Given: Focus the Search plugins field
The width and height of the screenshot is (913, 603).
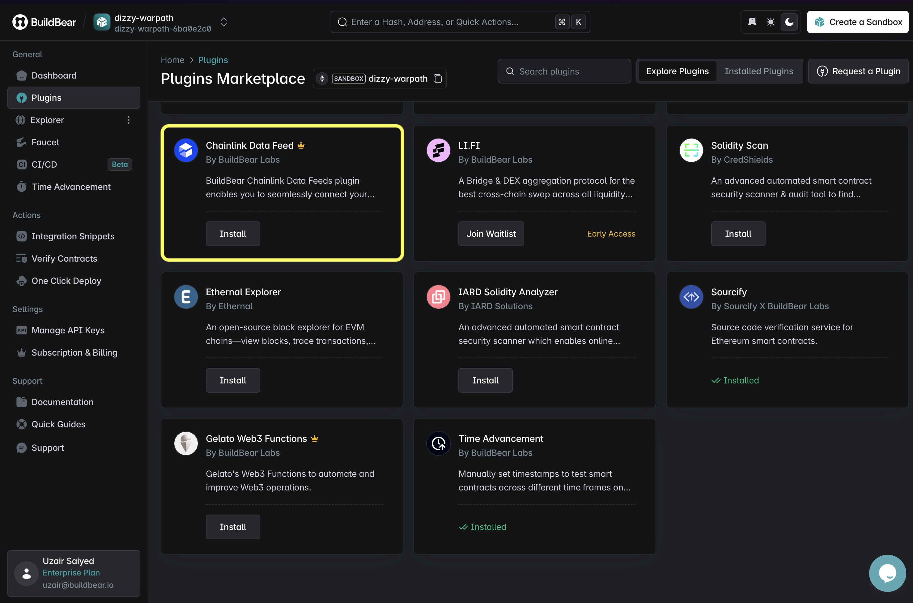Looking at the screenshot, I should coord(564,71).
